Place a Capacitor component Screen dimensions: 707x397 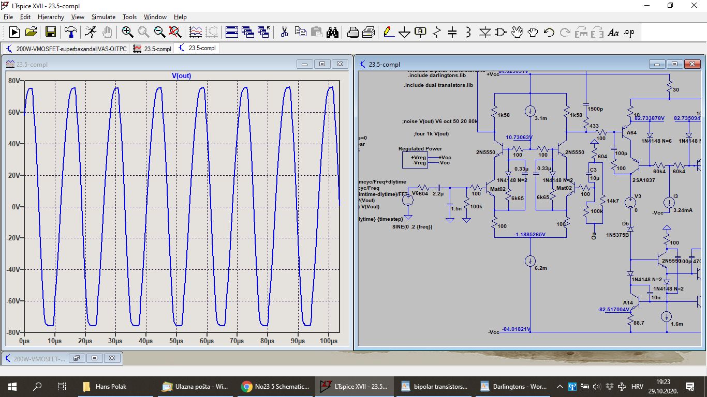[x=452, y=32]
